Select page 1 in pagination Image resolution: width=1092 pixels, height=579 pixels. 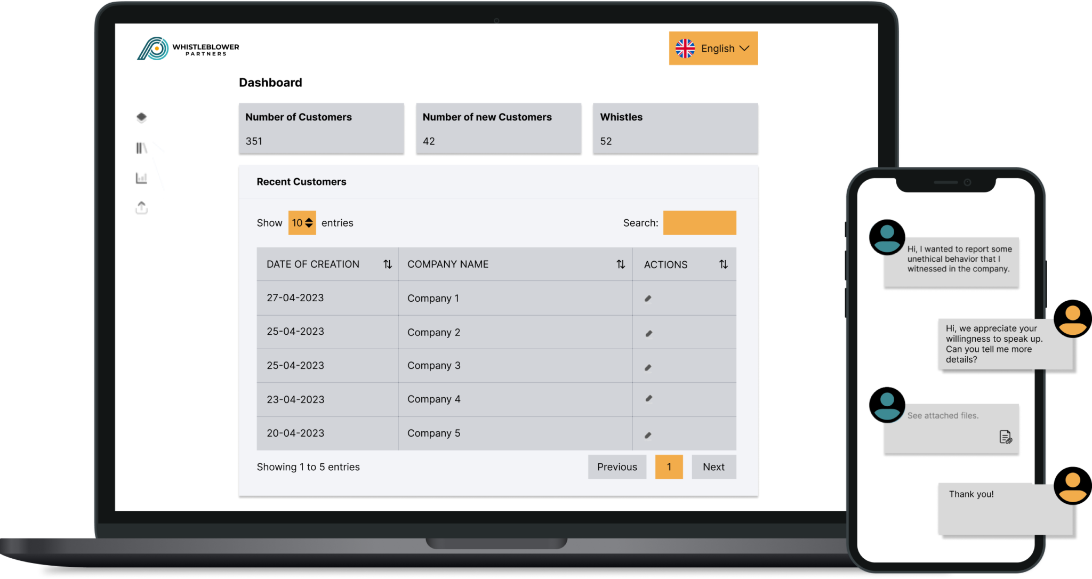point(669,467)
